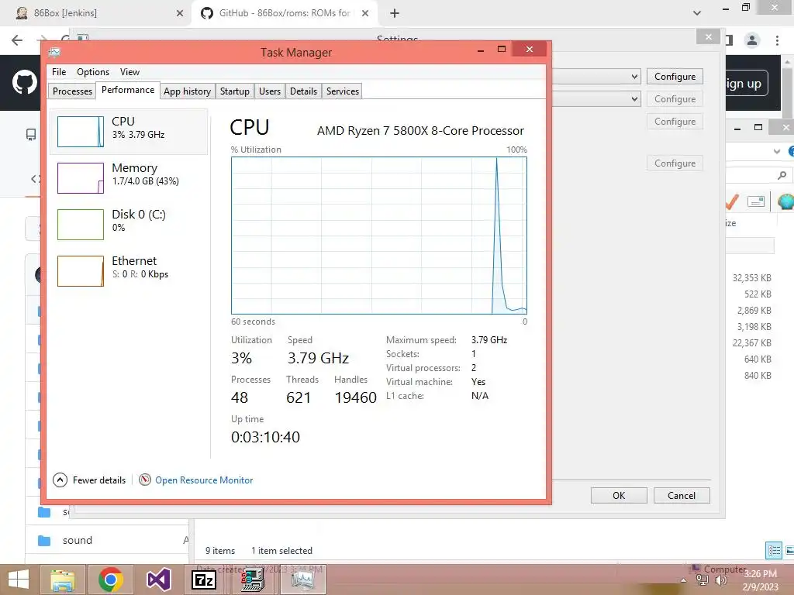Click the Up time value 0:03:10:40
This screenshot has width=794, height=595.
pos(265,437)
